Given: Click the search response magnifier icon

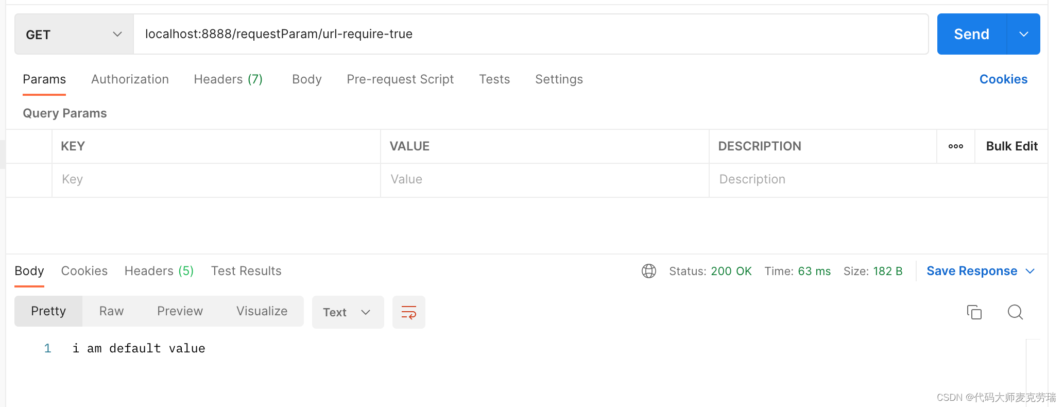Looking at the screenshot, I should pyautogui.click(x=1015, y=312).
